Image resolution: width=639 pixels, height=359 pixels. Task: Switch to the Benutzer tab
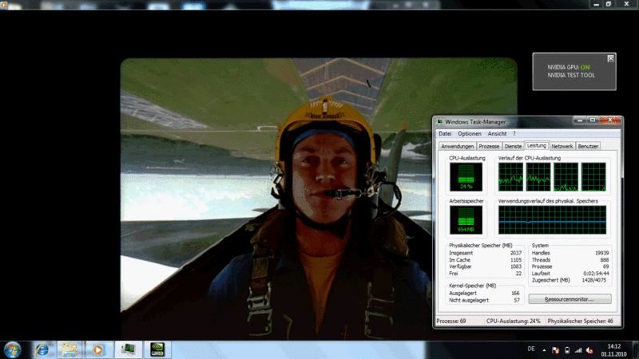pyautogui.click(x=588, y=146)
